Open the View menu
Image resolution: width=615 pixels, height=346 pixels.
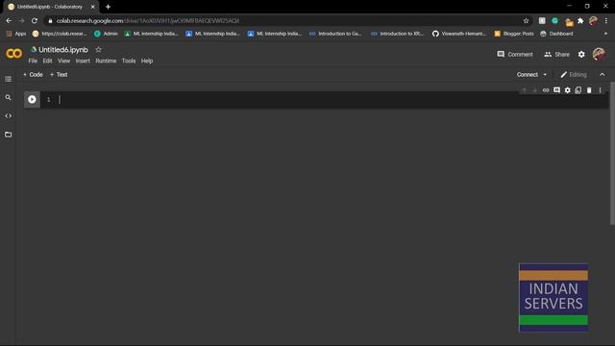(63, 61)
